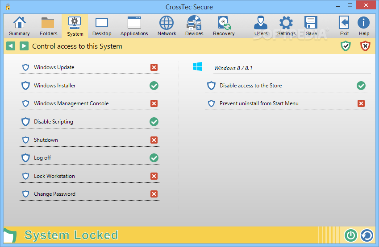379x247 pixels.
Task: Disable all restrictions with red shield
Action: point(365,46)
